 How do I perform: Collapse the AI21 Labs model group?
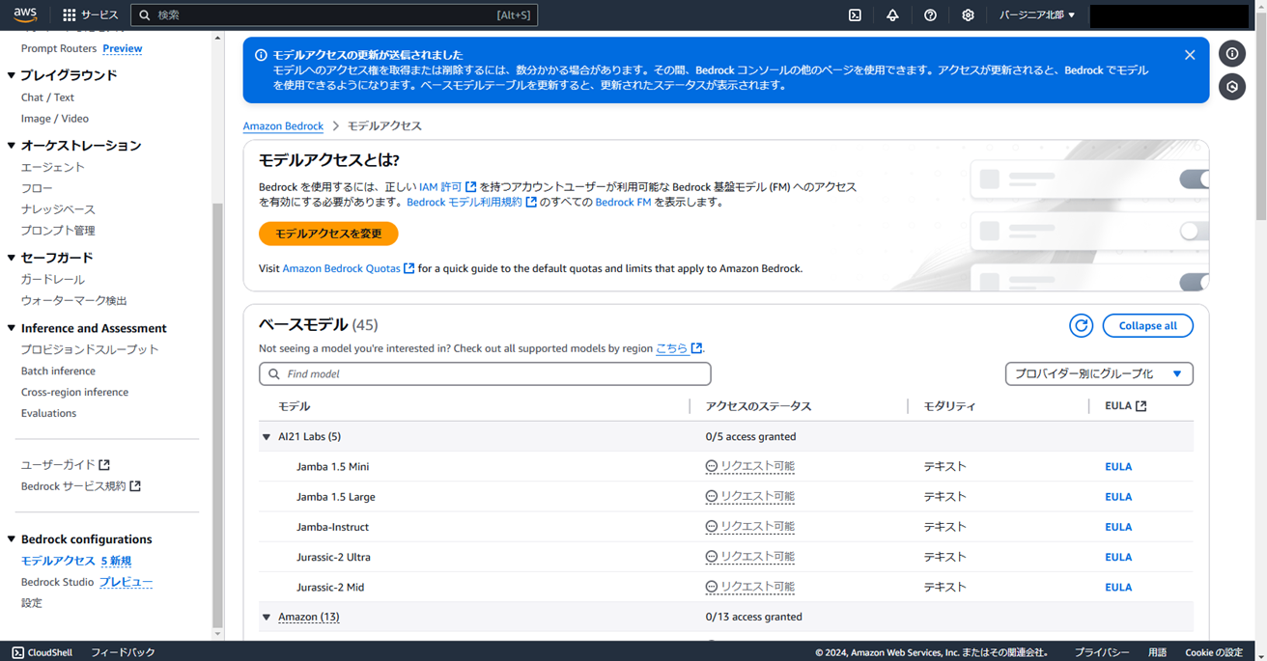pyautogui.click(x=267, y=437)
